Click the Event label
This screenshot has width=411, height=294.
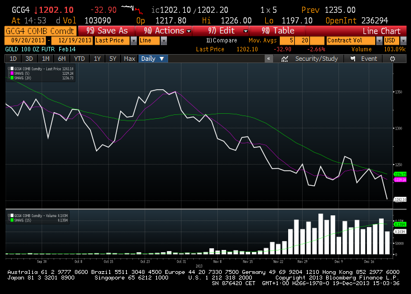[369, 59]
